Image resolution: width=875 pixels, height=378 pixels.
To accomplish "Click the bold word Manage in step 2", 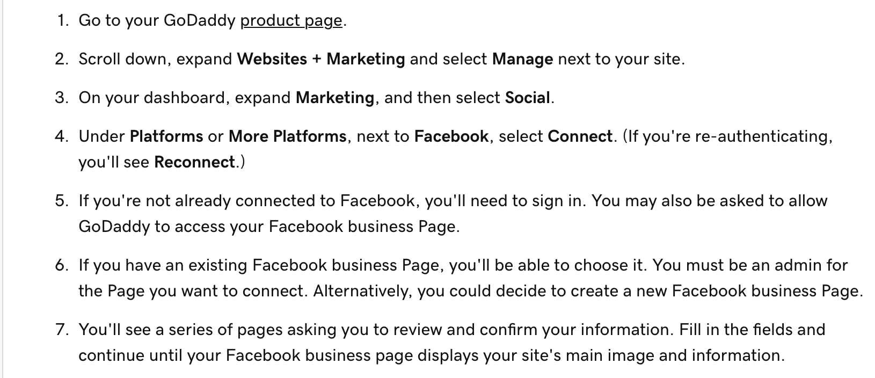I will tap(522, 59).
